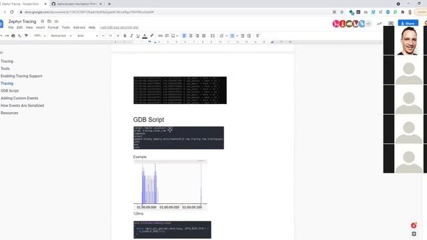Viewport: 427px width, 240px height.
Task: Open line spacing options
Action: [x=213, y=35]
